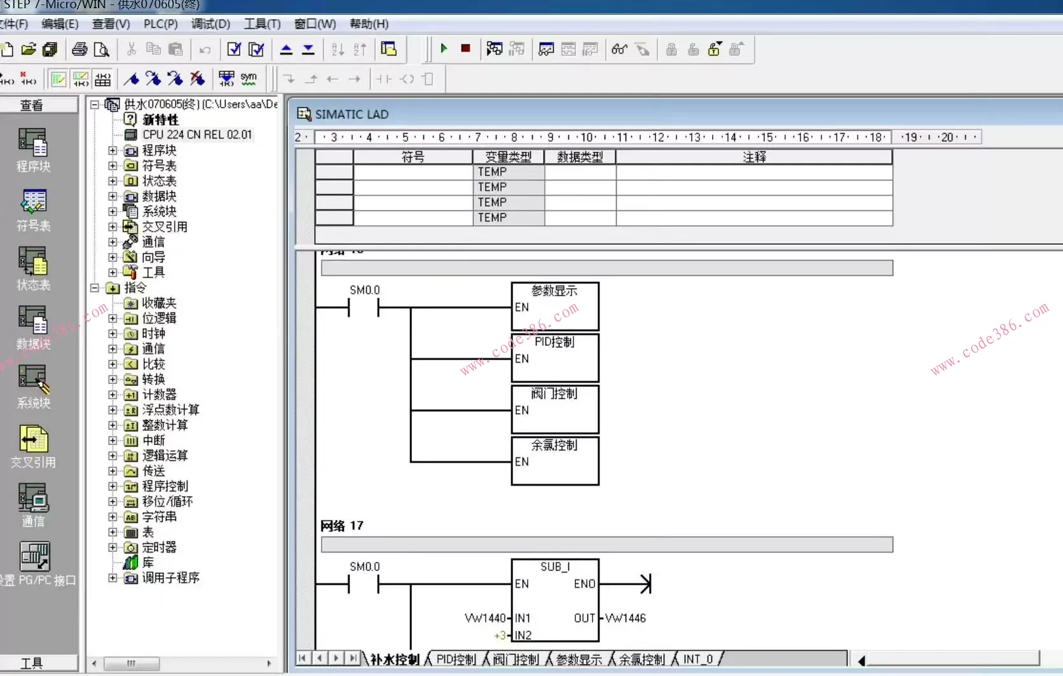This screenshot has height=676, width=1063.
Task: Click the green RUN button in toolbar
Action: coord(444,49)
